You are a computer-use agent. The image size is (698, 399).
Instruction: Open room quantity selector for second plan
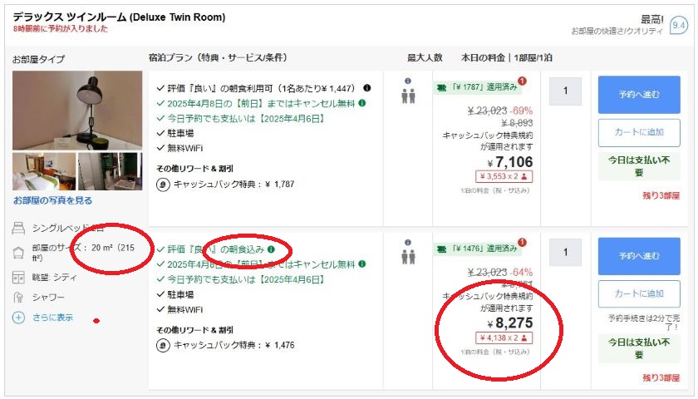click(x=566, y=252)
